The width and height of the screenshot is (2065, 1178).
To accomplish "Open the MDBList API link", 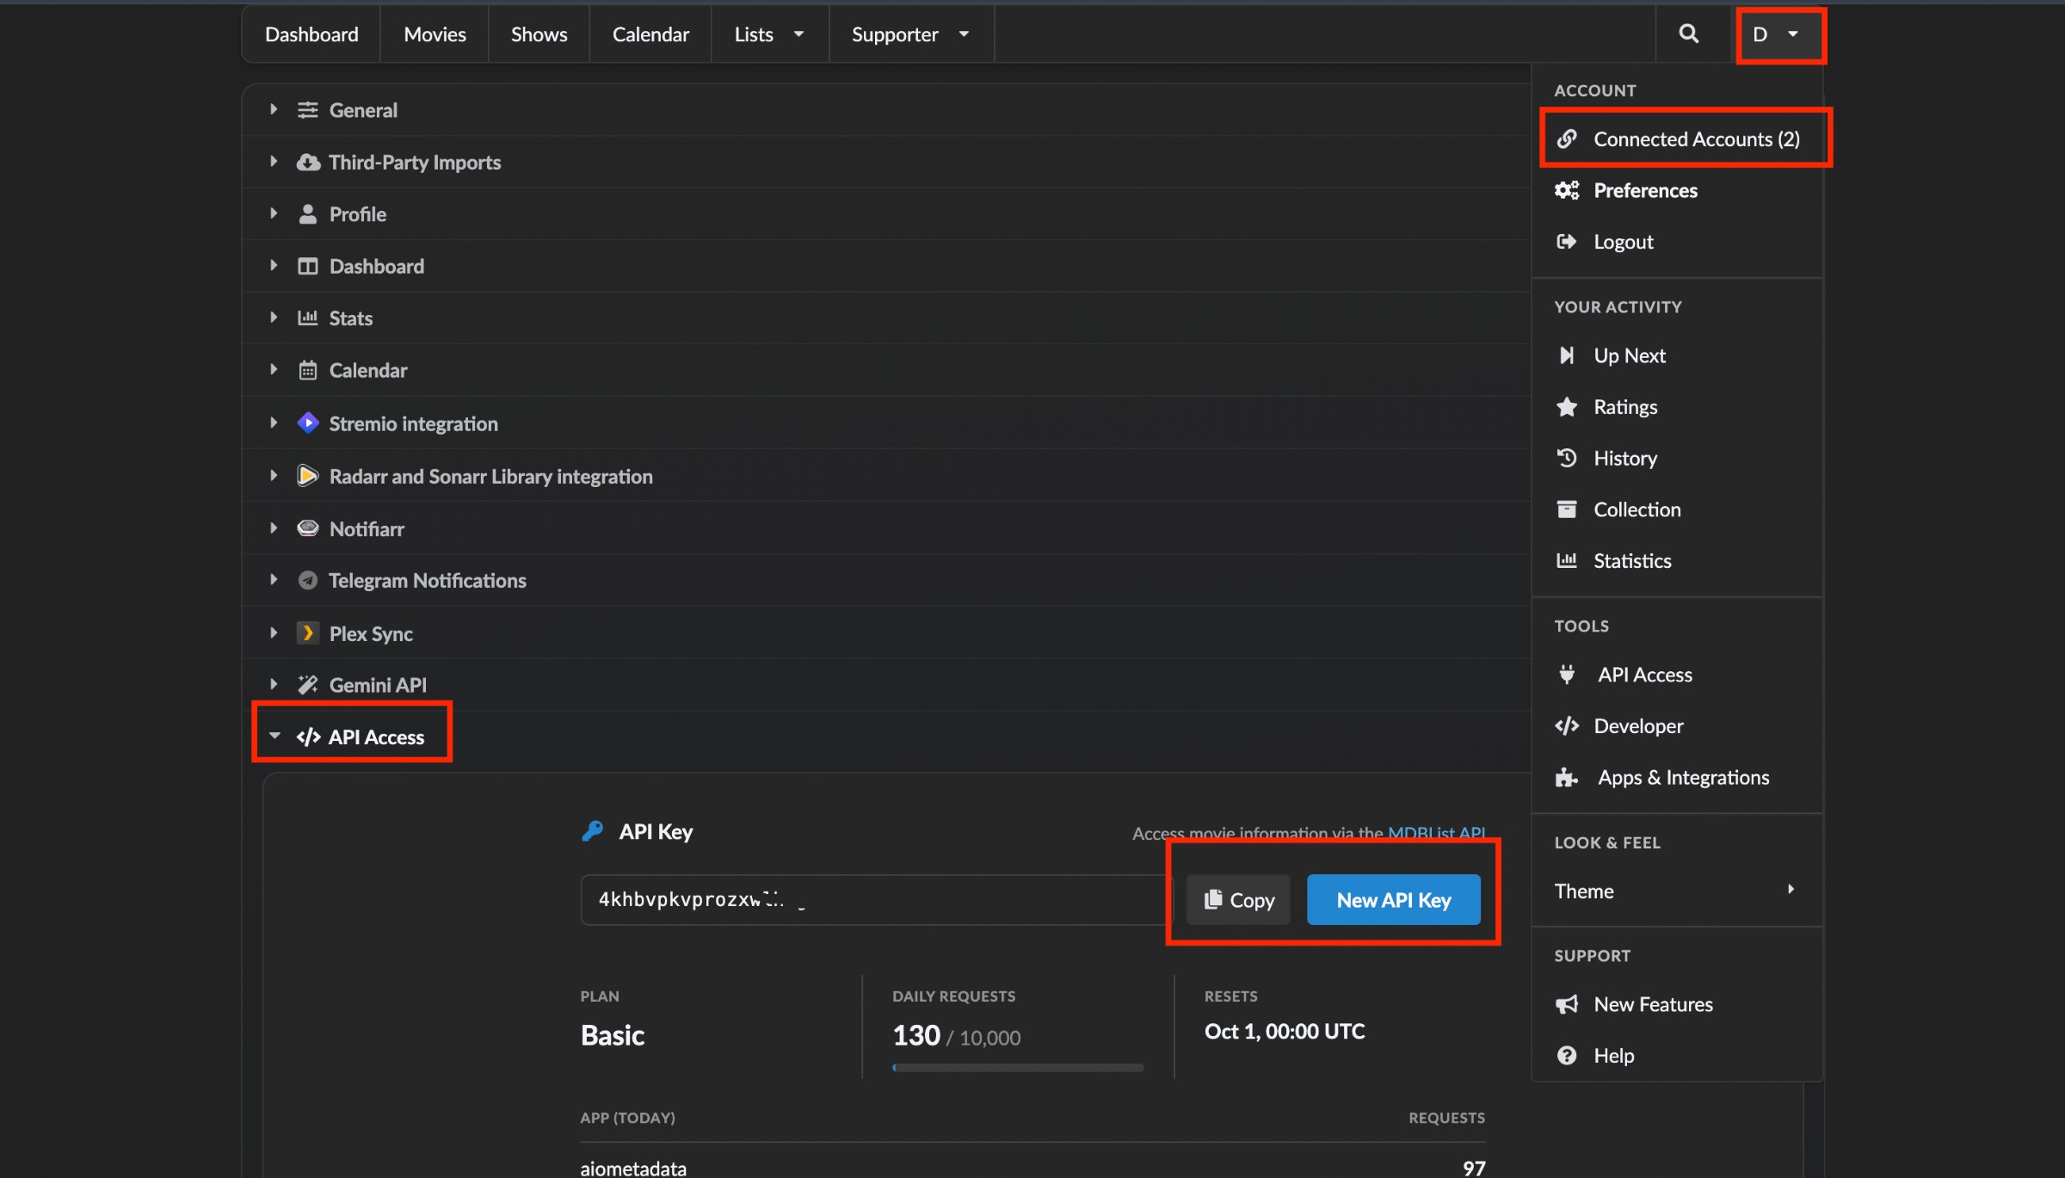I will point(1436,833).
